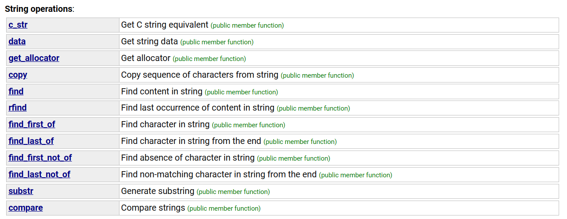Image resolution: width=567 pixels, height=219 pixels.
Task: Click the 'String operations' heading
Action: (x=40, y=9)
